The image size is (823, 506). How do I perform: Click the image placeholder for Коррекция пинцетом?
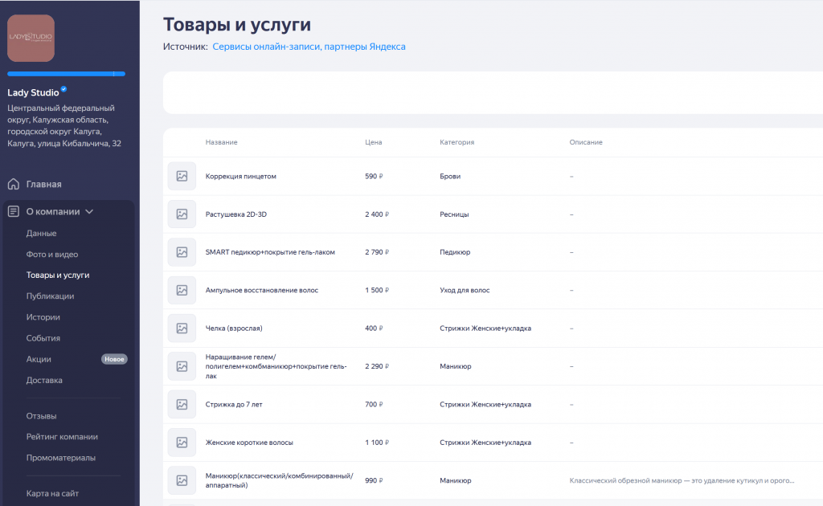(182, 176)
